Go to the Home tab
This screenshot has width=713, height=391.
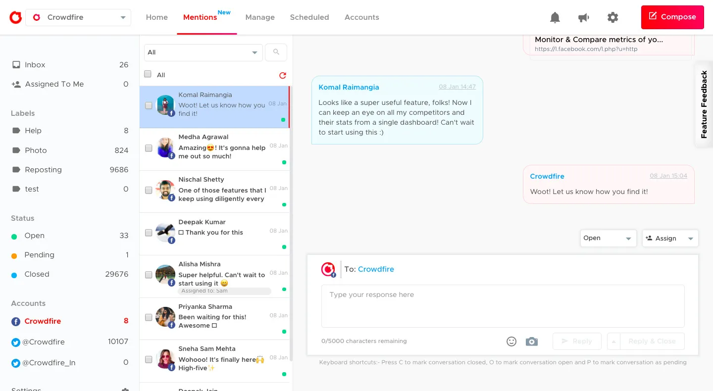[157, 17]
